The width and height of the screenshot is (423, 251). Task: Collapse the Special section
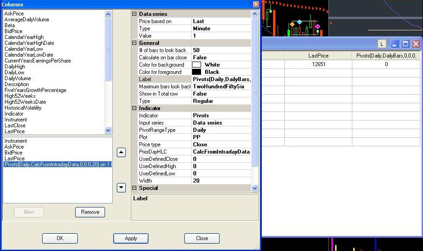135,188
